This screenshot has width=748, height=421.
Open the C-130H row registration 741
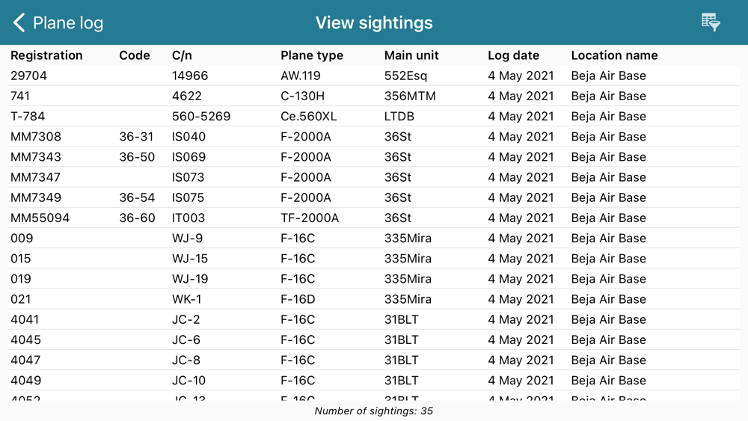(x=374, y=96)
